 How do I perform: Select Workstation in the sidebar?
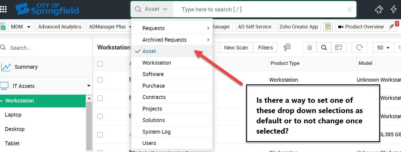(43, 101)
